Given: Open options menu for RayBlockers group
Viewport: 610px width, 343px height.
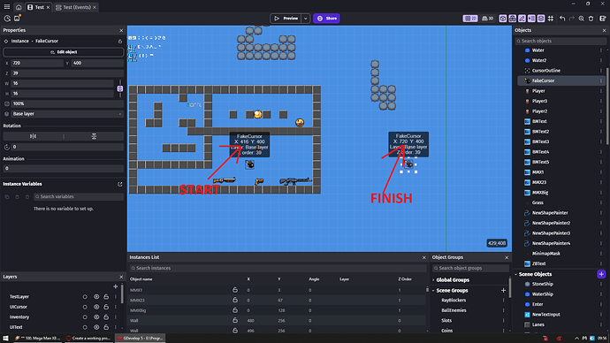Looking at the screenshot, I should pos(503,301).
